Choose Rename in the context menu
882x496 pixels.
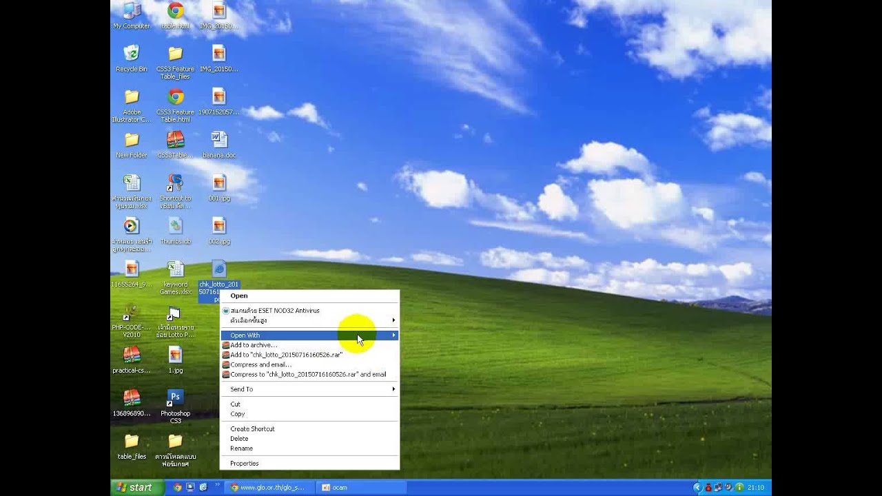click(x=309, y=448)
